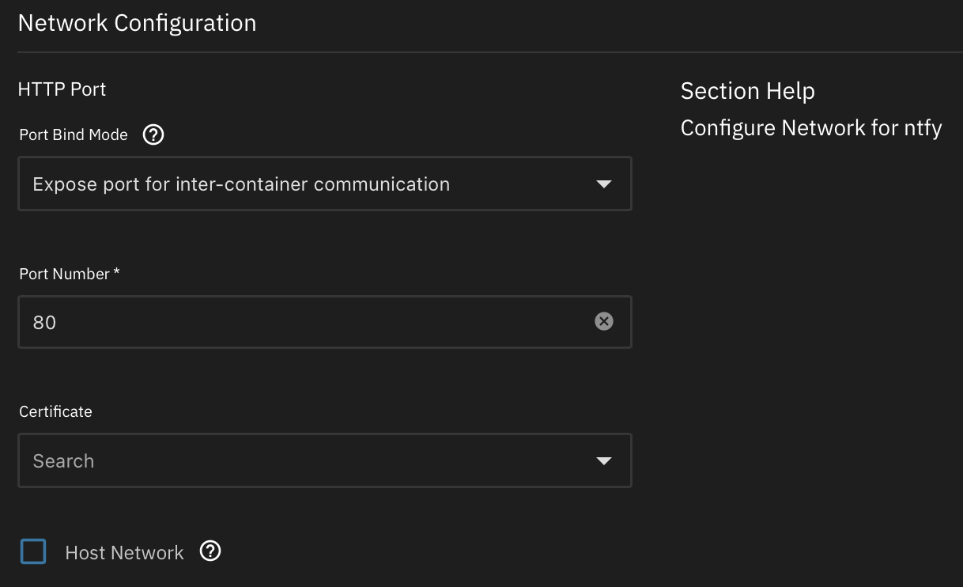This screenshot has height=587, width=963.
Task: Click the Port Bind Mode dropdown arrow
Action: (x=603, y=184)
